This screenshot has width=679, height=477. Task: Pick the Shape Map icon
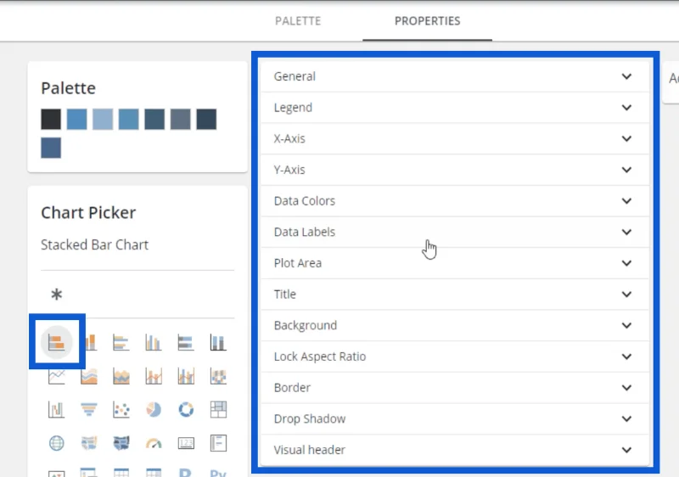[x=121, y=443]
